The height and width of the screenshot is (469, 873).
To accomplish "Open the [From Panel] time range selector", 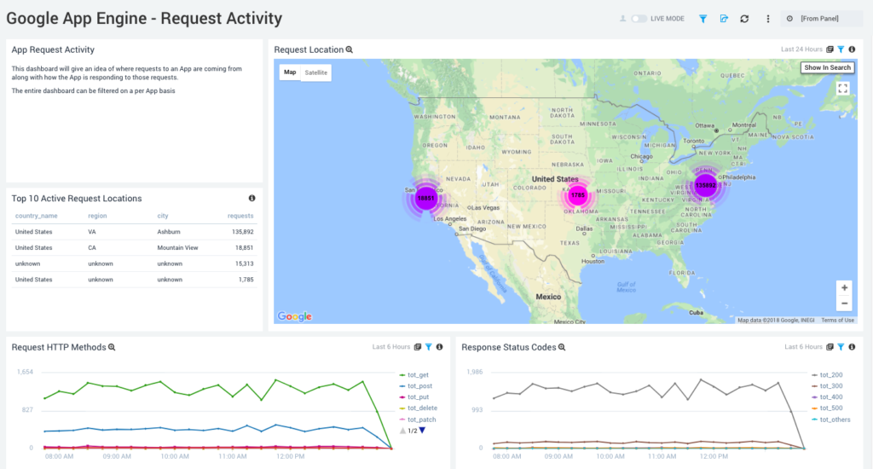I will point(821,19).
